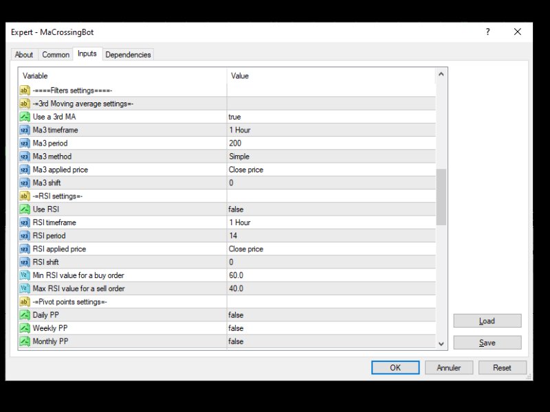
Task: Select the '-=Pivot points settings=-' label
Action: (x=70, y=301)
